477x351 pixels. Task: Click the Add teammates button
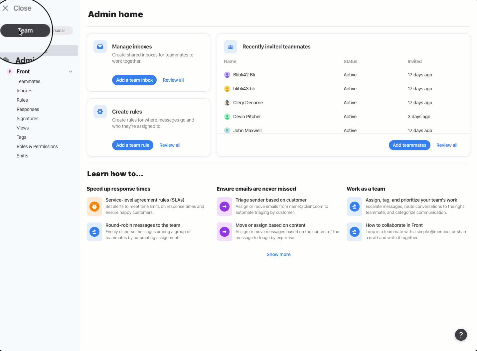(x=409, y=145)
